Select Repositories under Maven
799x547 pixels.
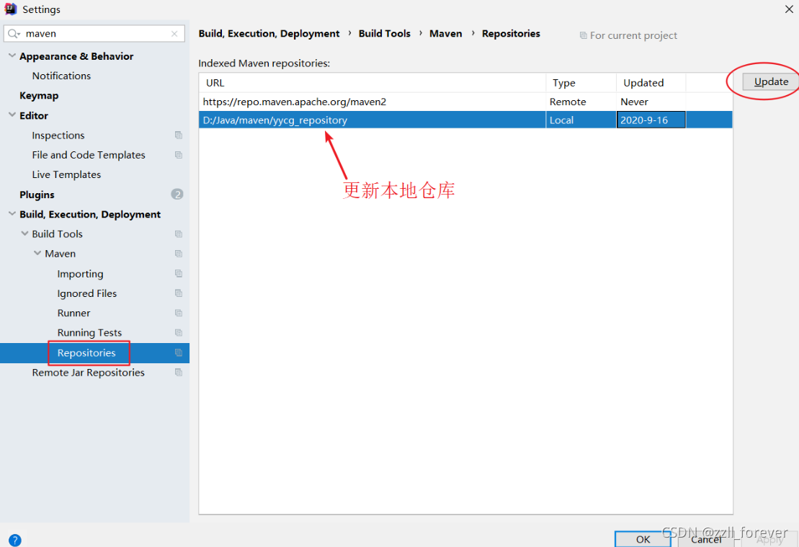[86, 352]
